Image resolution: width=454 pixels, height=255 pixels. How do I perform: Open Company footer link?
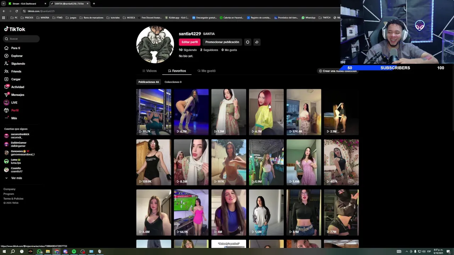pos(10,189)
